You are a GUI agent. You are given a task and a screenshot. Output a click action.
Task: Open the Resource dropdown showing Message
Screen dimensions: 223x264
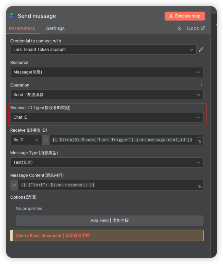[x=107, y=72]
